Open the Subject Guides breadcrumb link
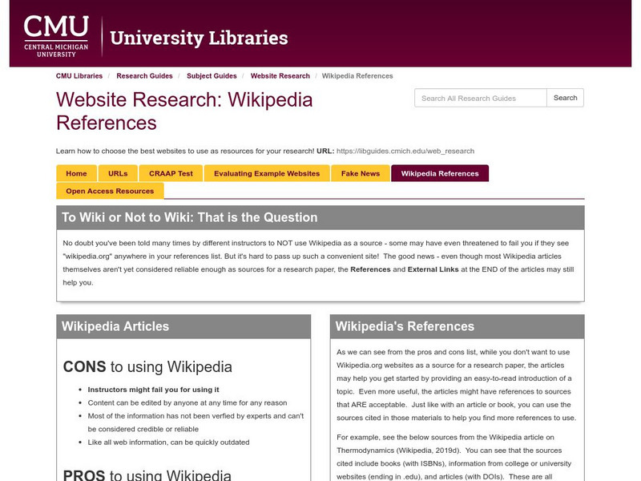641x481 pixels. [x=212, y=76]
